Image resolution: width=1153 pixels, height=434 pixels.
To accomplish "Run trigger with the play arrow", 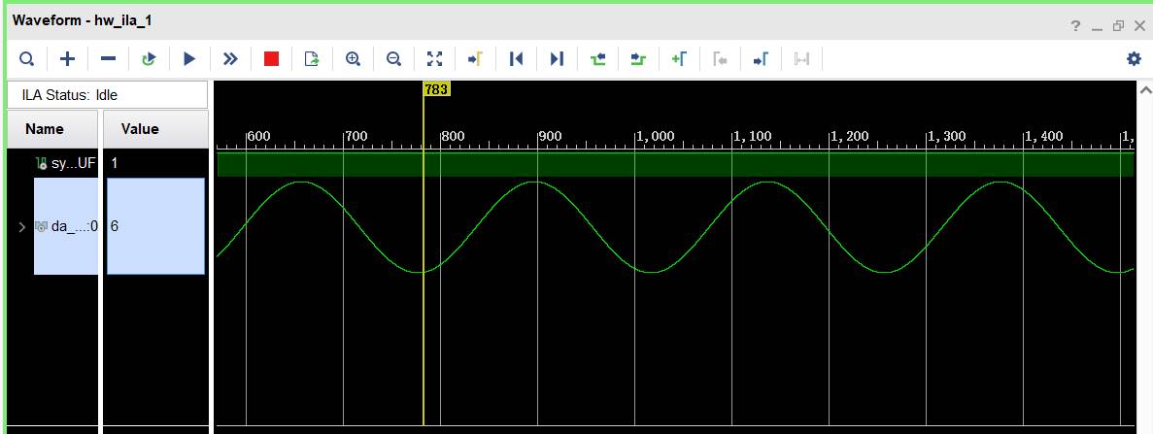I will point(189,59).
